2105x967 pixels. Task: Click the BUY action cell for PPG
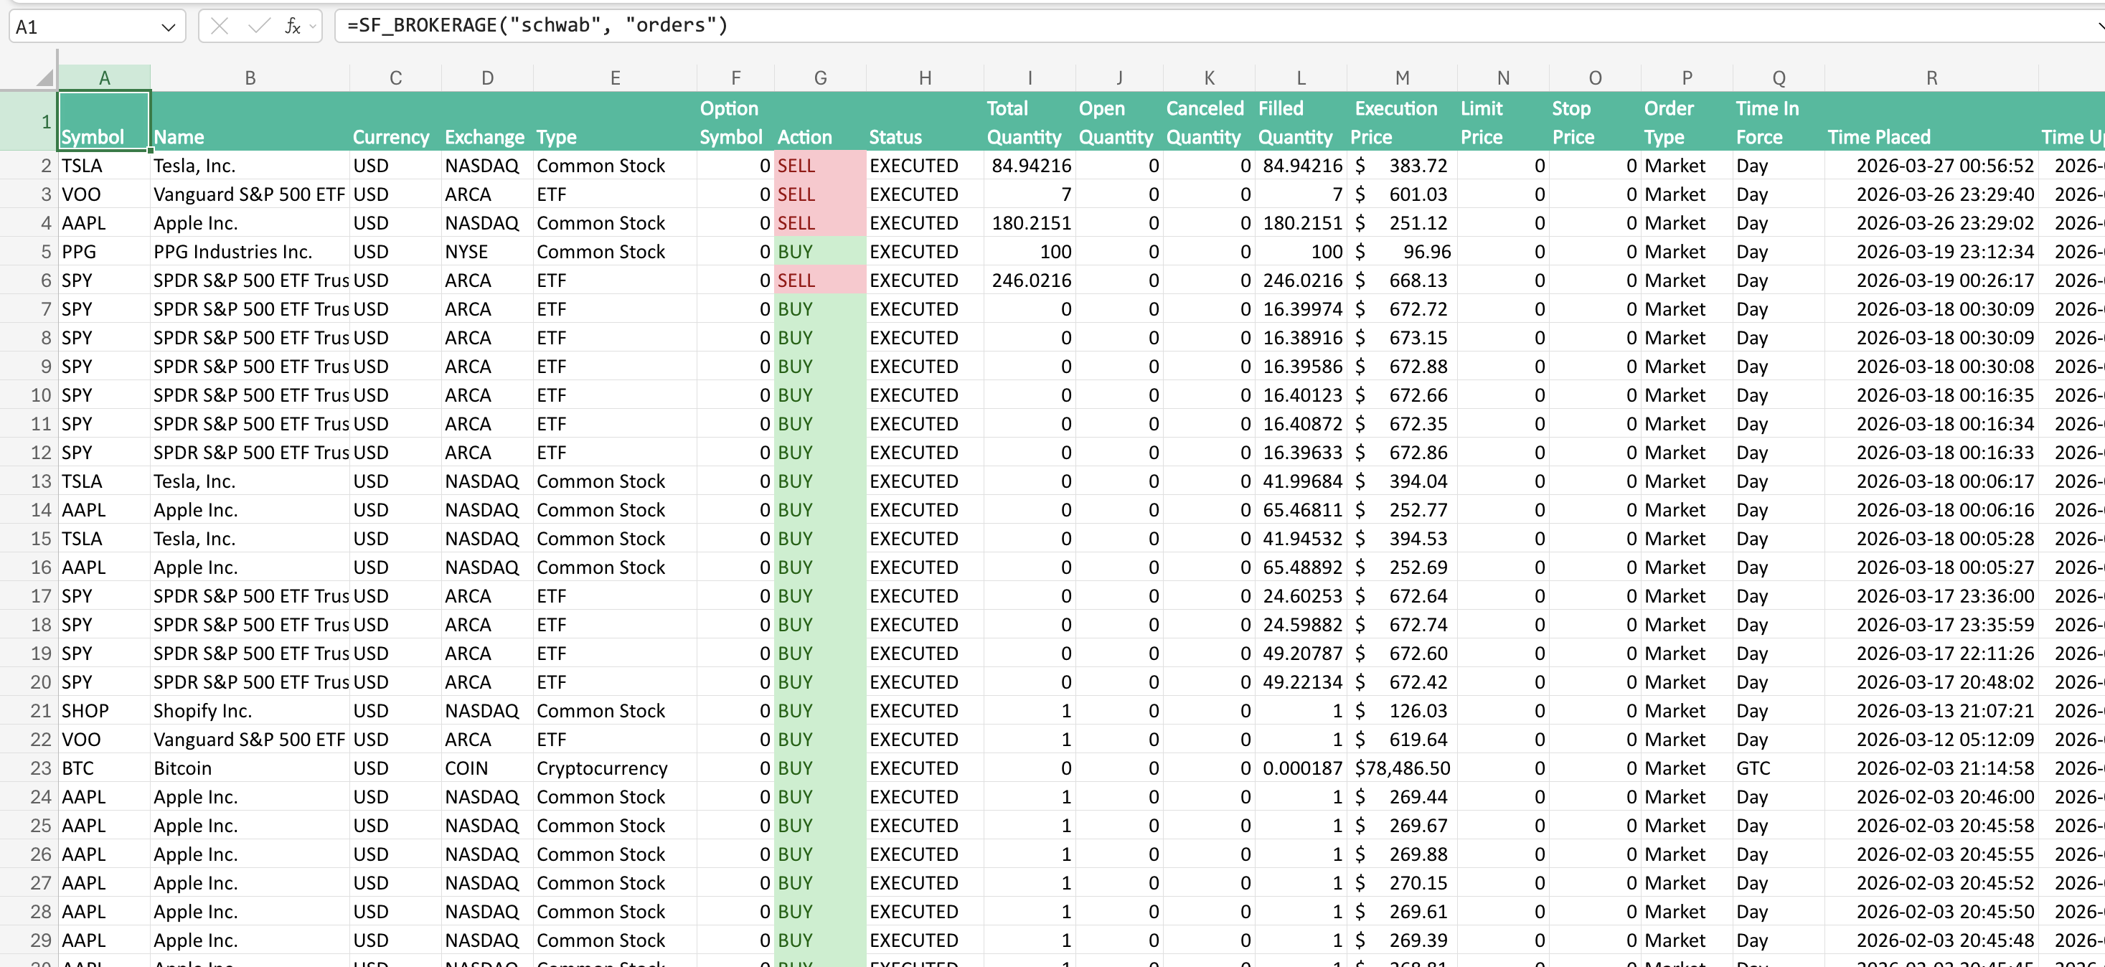[821, 252]
